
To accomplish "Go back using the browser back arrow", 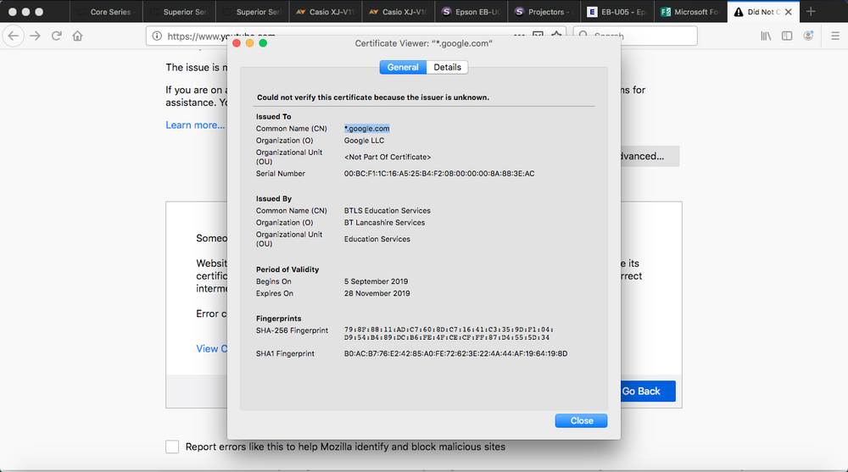I will point(13,36).
